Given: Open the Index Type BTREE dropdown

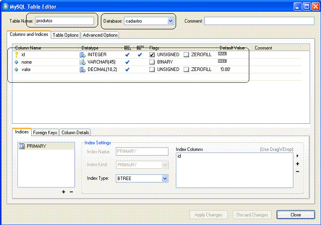Looking at the screenshot, I should (165, 178).
